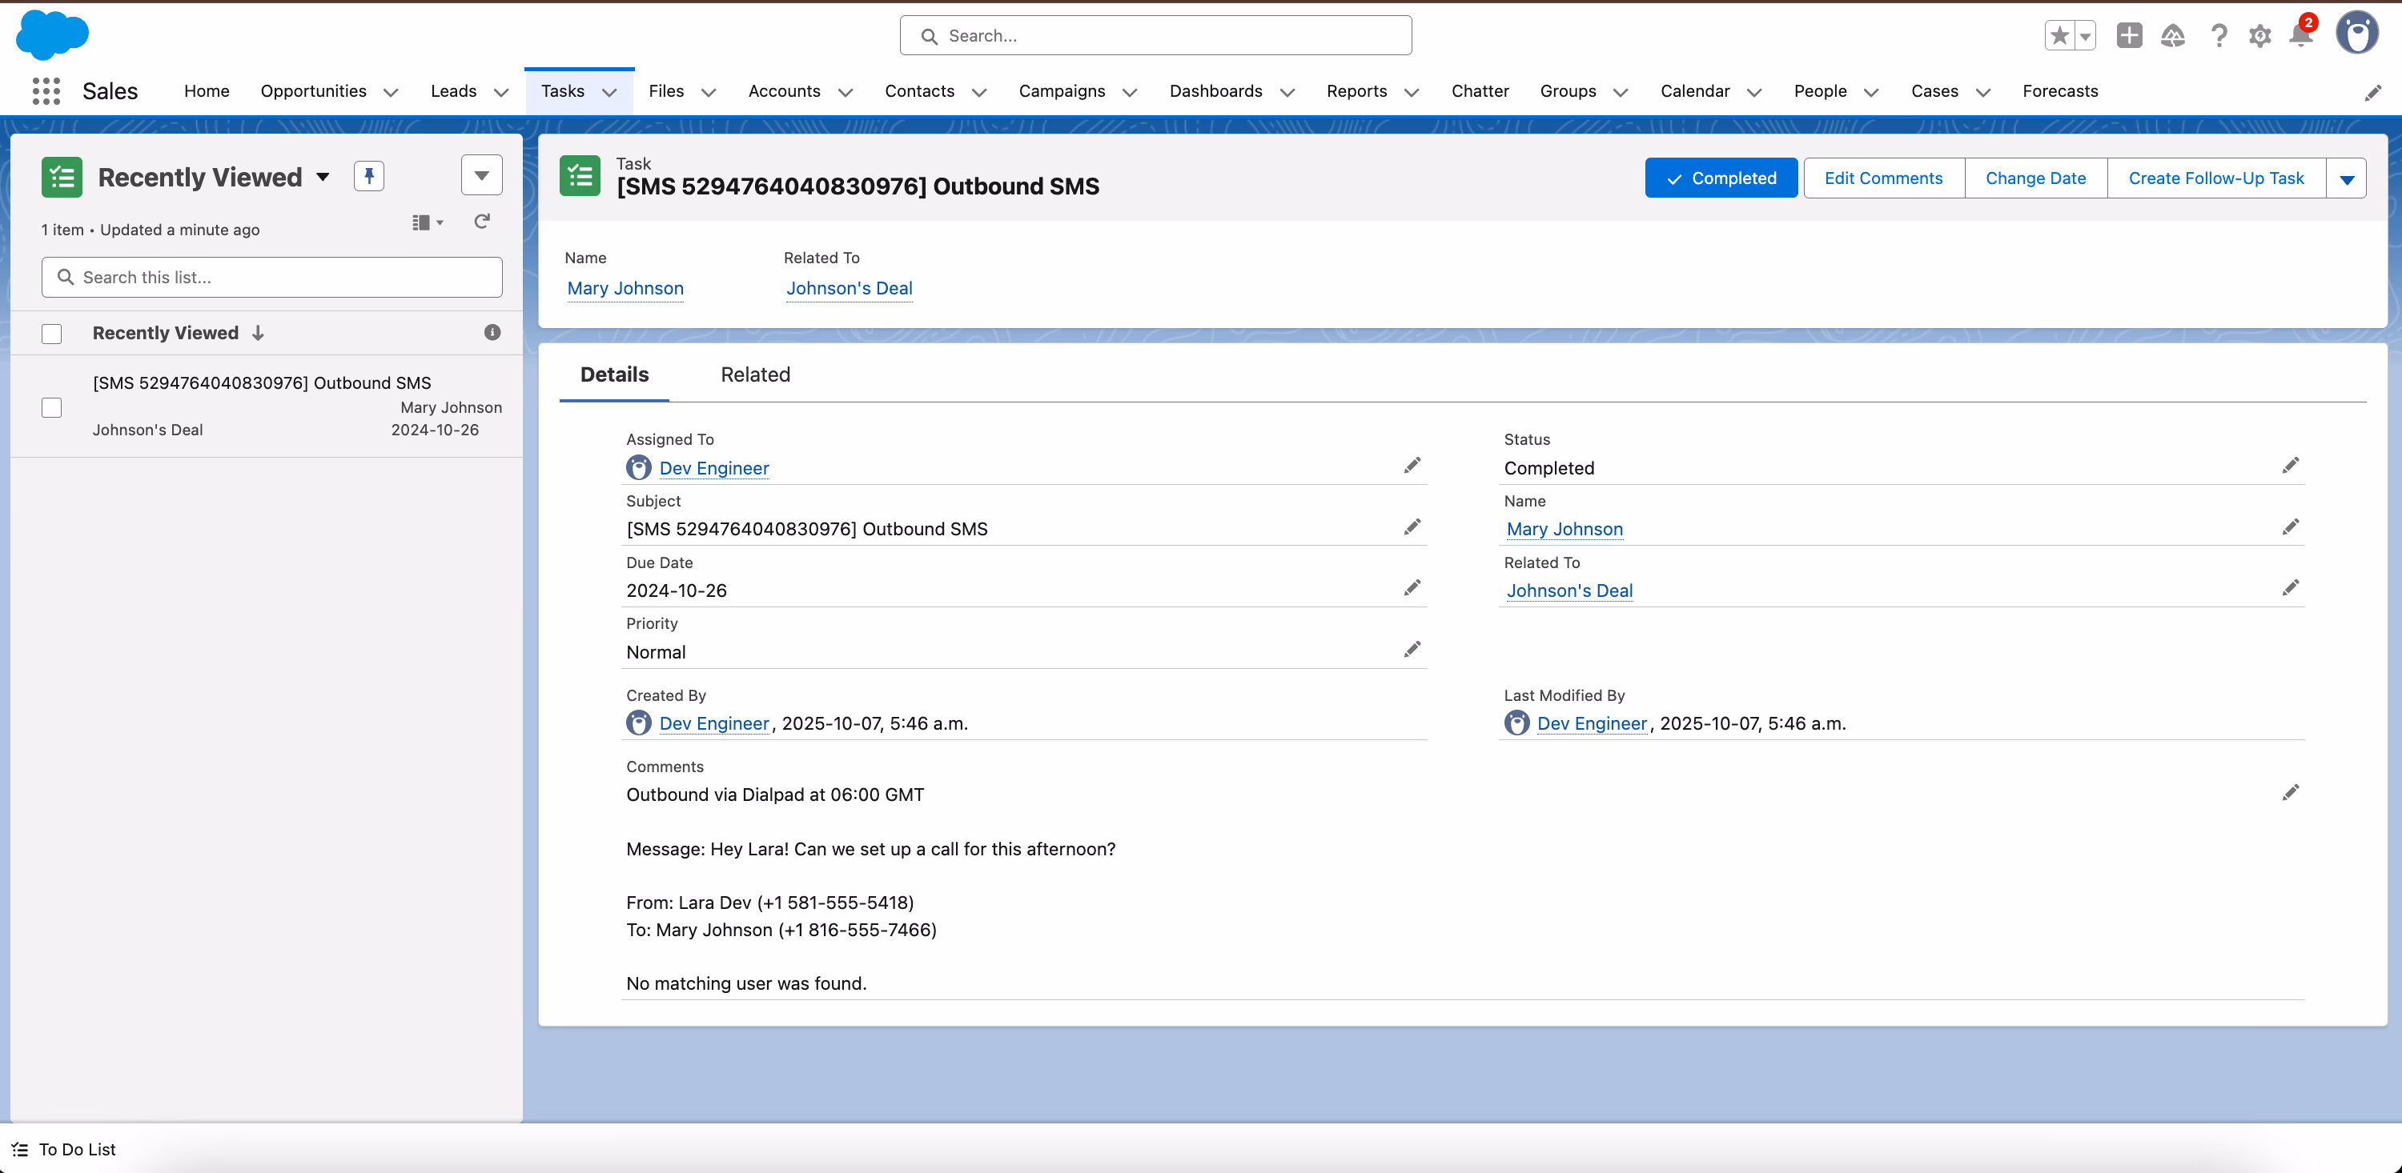View notifications via the bell icon
This screenshot has width=2402, height=1173.
[x=2301, y=38]
